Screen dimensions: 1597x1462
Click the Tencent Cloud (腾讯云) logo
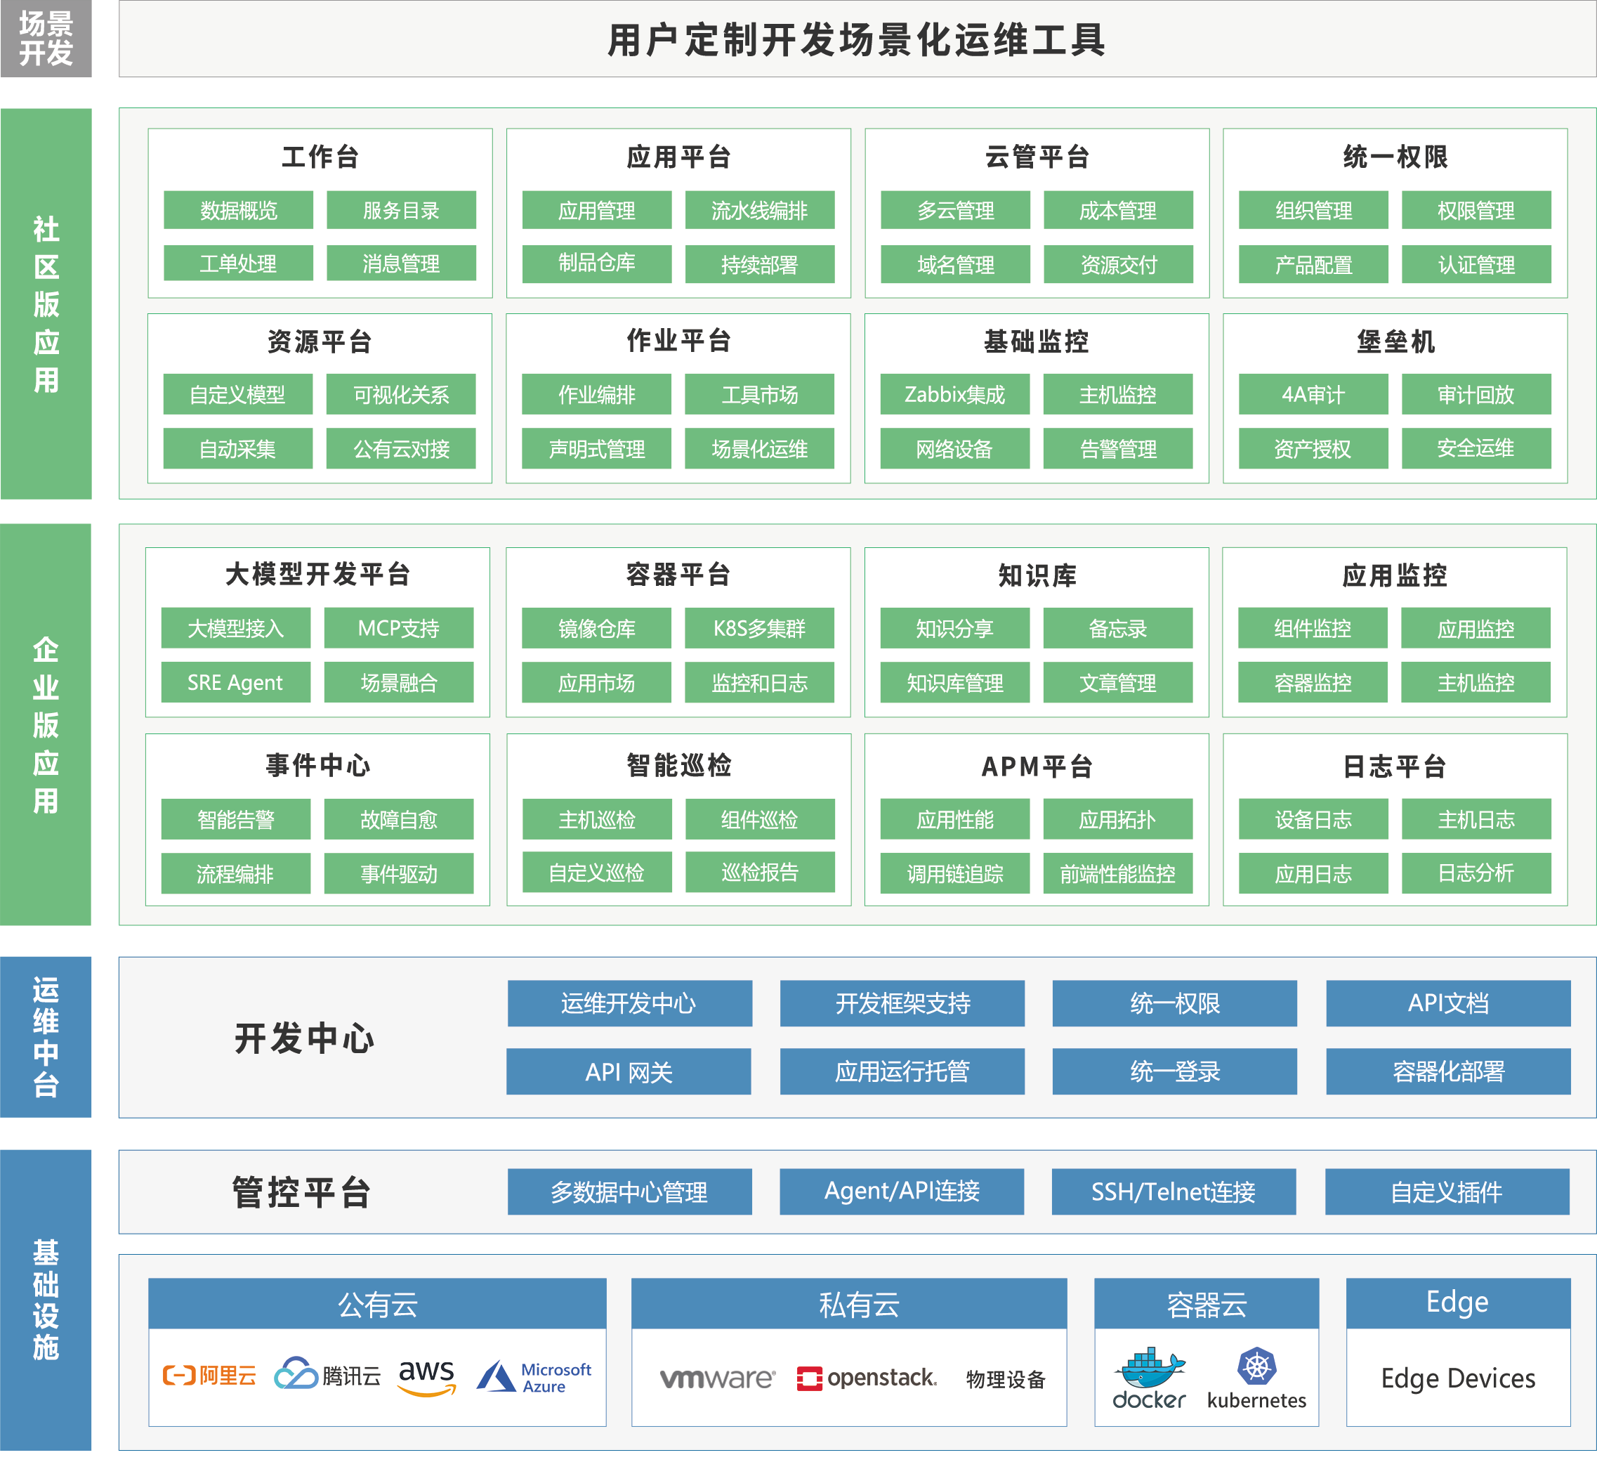pyautogui.click(x=327, y=1375)
